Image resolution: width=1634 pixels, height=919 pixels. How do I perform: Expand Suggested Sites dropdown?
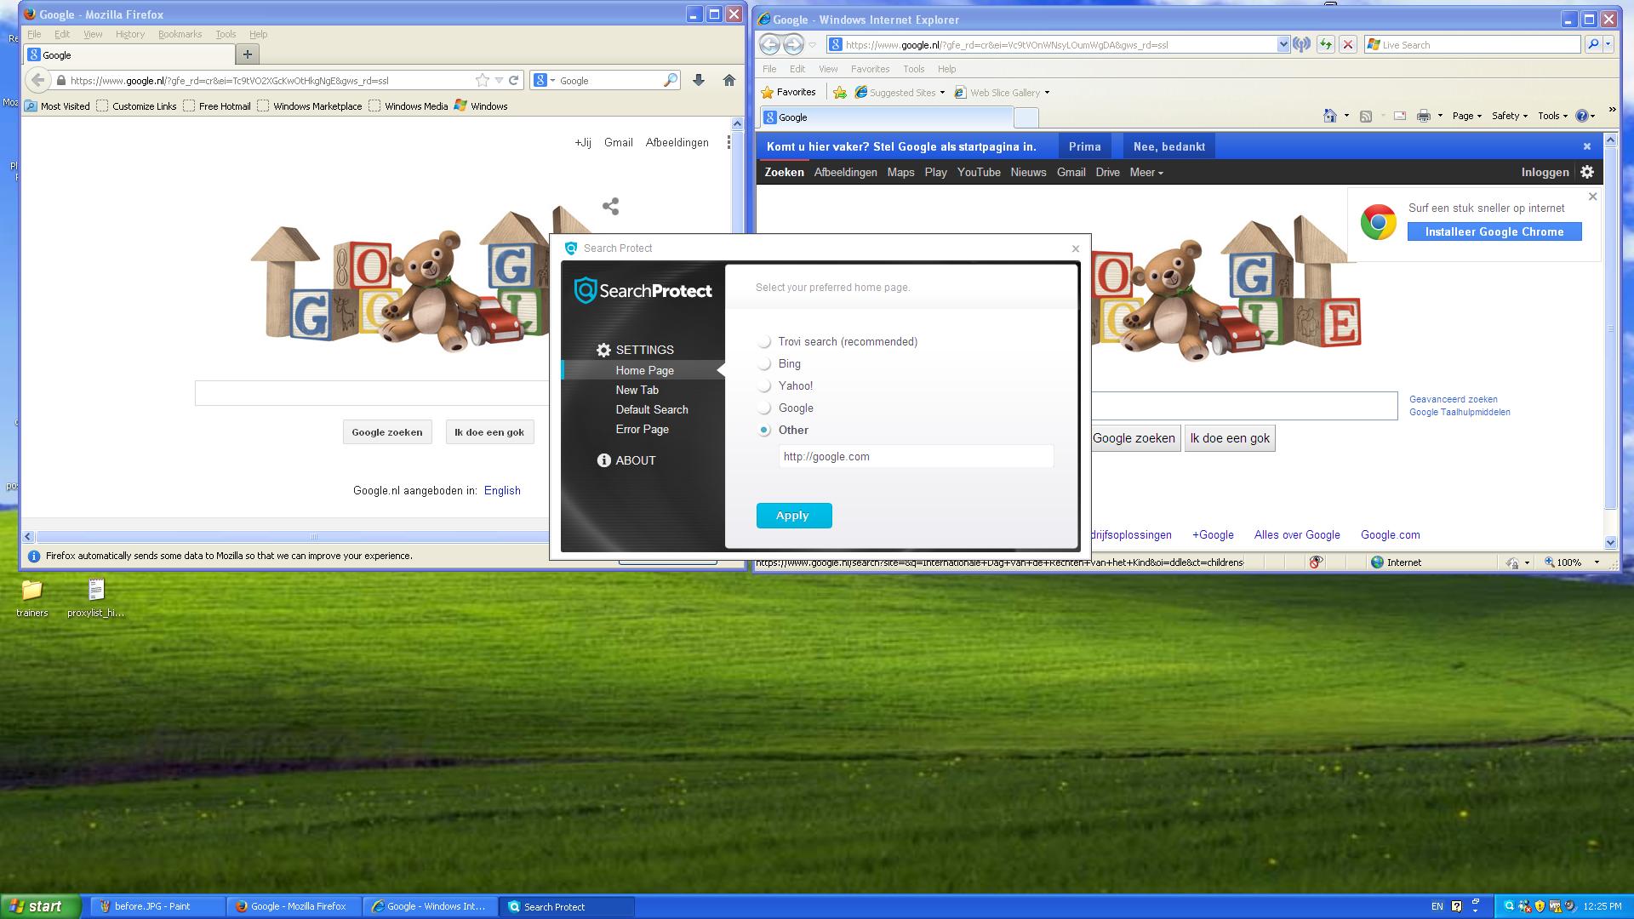point(942,93)
